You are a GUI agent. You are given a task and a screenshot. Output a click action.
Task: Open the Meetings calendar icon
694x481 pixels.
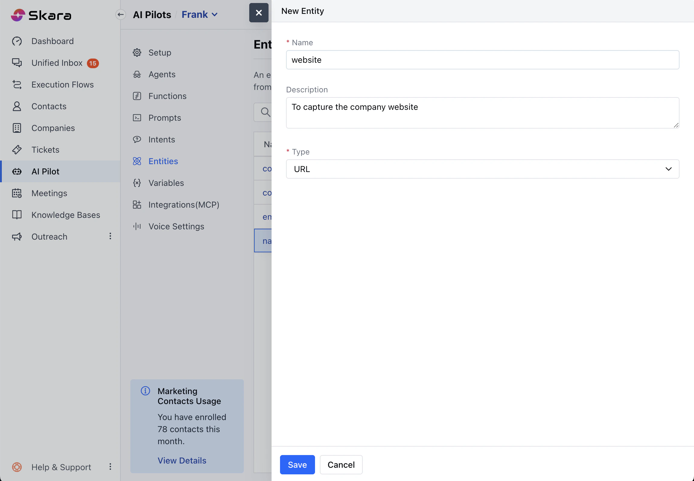click(x=17, y=193)
